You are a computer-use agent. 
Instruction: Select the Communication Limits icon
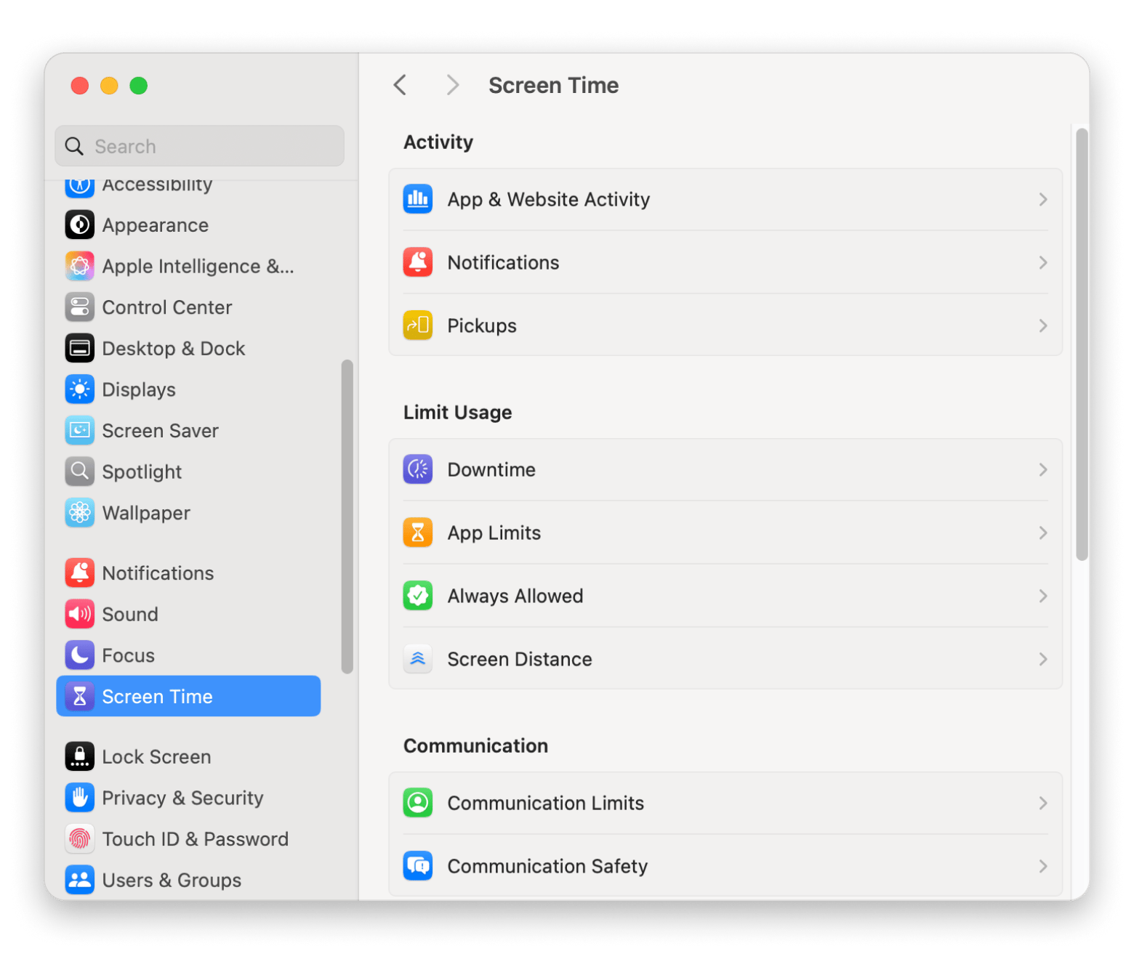[418, 803]
